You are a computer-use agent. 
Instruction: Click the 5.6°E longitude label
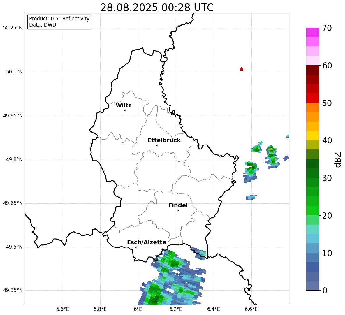[x=63, y=309]
